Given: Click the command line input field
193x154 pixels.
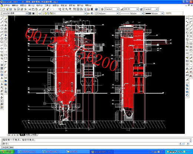Looking at the screenshot, I should [x=91, y=144].
